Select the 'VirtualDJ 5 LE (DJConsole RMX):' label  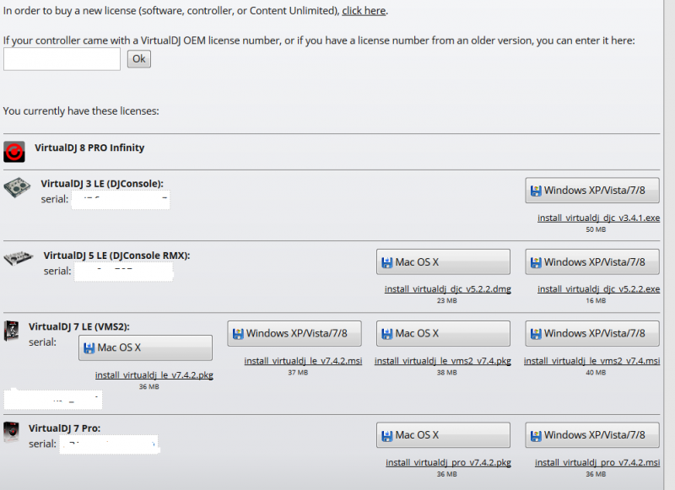tap(116, 256)
